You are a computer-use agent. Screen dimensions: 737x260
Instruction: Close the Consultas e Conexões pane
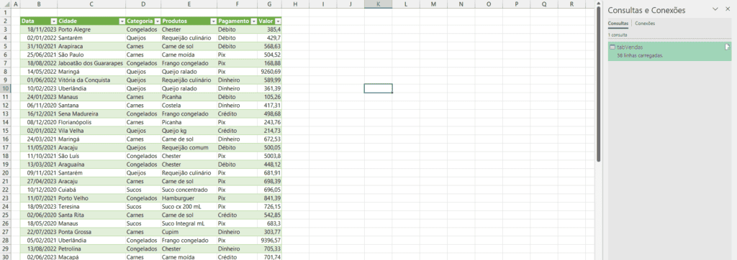pos(728,9)
